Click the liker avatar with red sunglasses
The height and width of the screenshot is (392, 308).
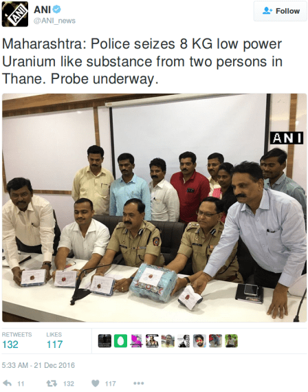[x=199, y=340]
